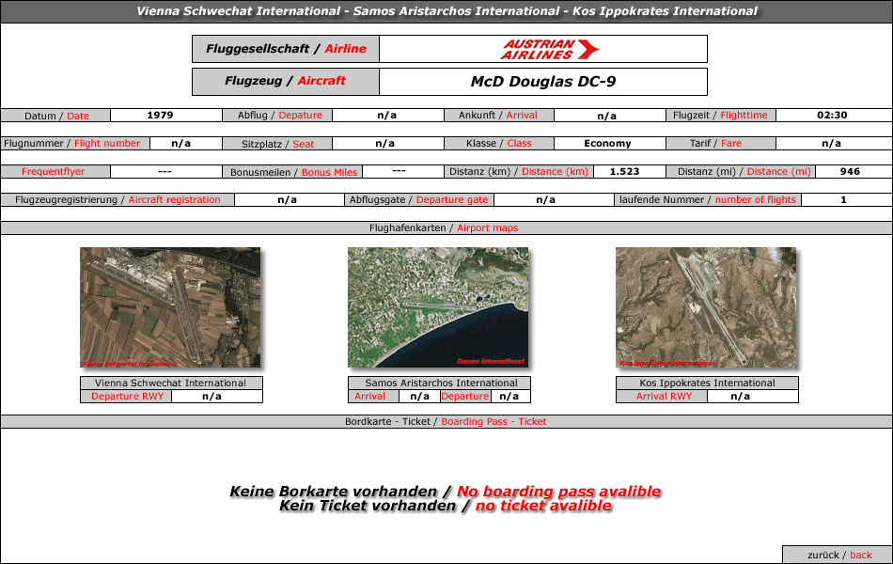Click the Vienna Schwechat International caption label
Image resolution: width=893 pixels, height=564 pixels.
(x=171, y=384)
